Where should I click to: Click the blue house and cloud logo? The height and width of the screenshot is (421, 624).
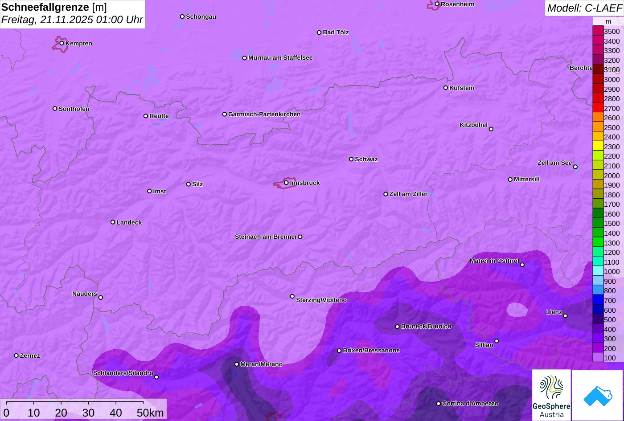(x=597, y=395)
